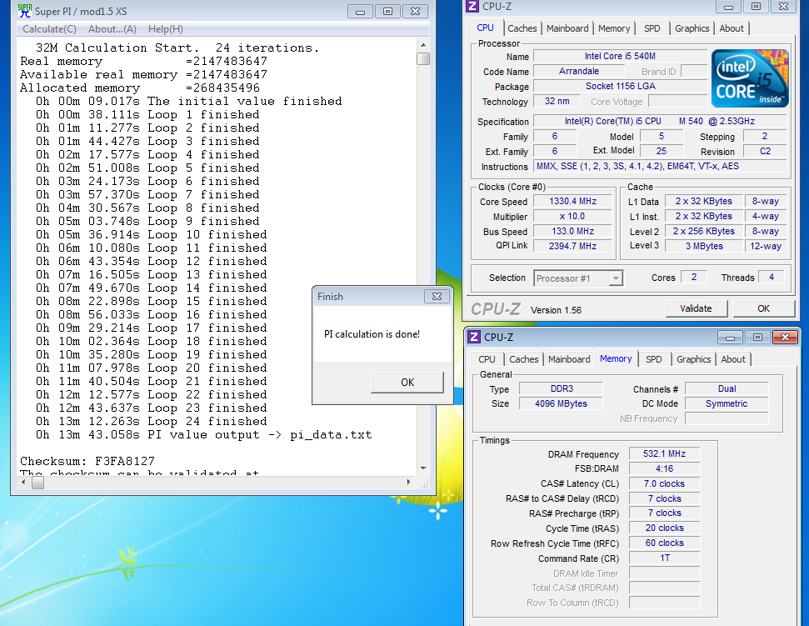Click the Cycle Time (tRAS) value 20 clocks

[x=664, y=528]
